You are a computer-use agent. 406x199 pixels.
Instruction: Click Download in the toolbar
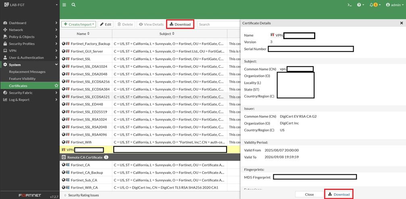[180, 24]
